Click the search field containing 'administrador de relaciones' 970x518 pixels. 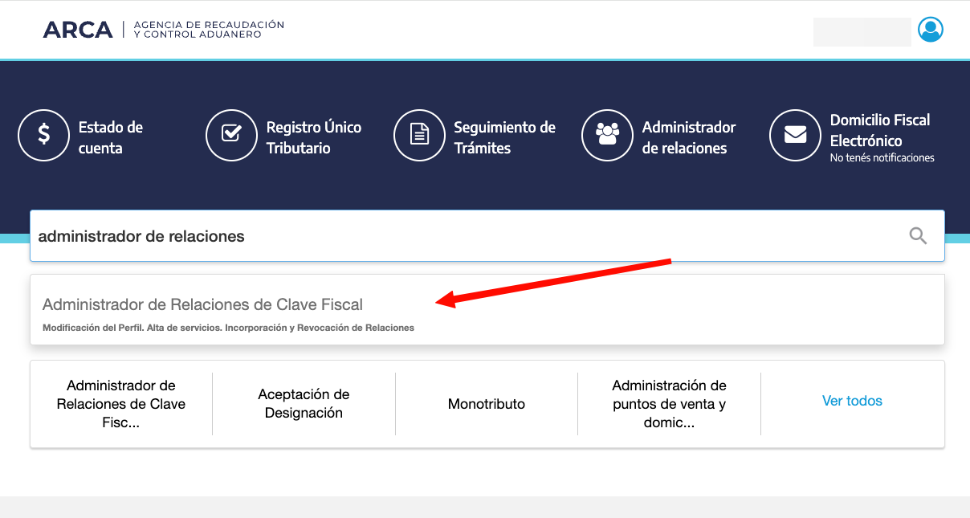coord(487,236)
